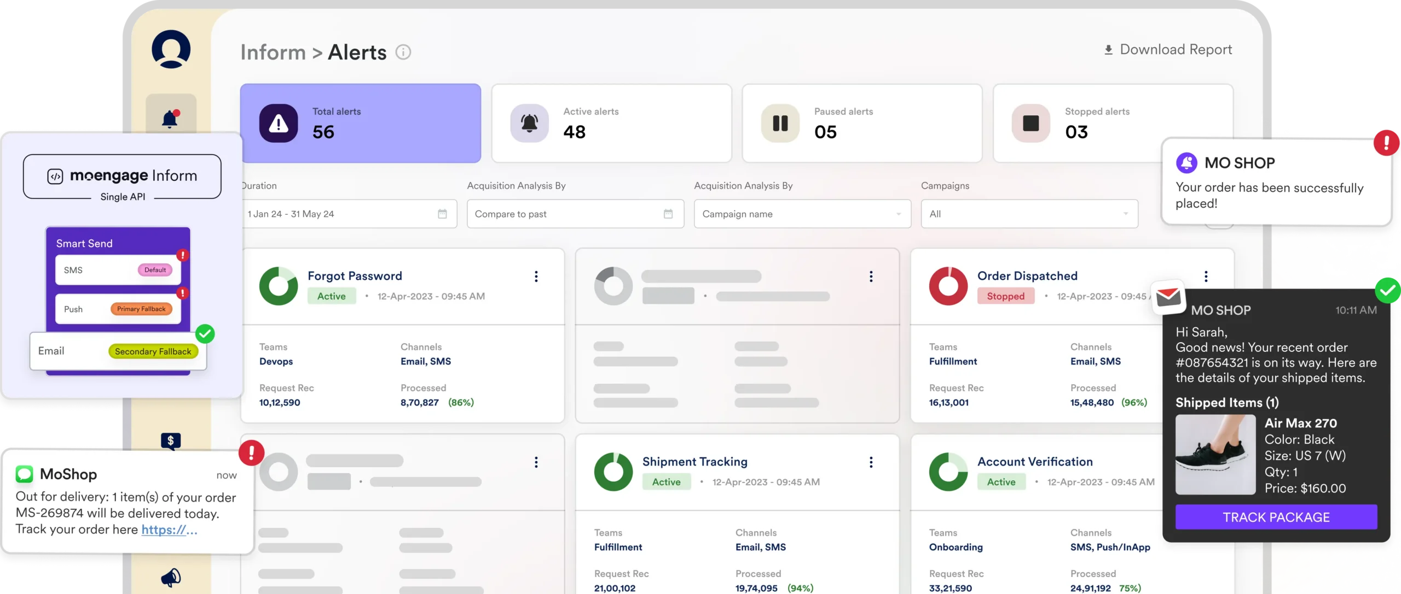Click the Order Dispatched alert title
1401x594 pixels.
click(1027, 276)
